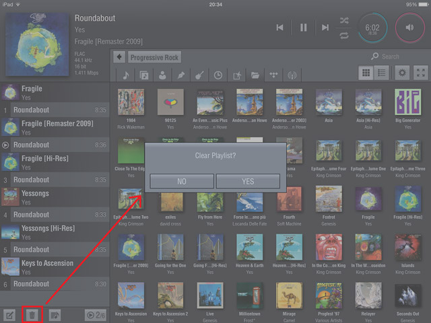This screenshot has width=431, height=323.
Task: Switch to list view layout
Action: click(x=381, y=73)
